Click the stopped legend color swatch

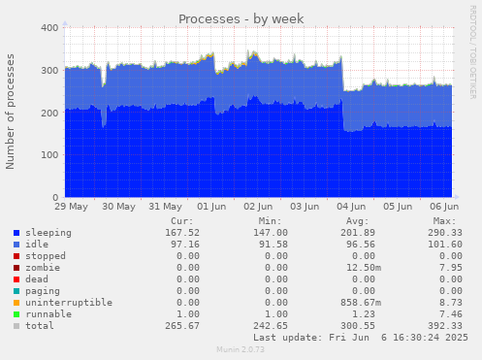click(16, 256)
